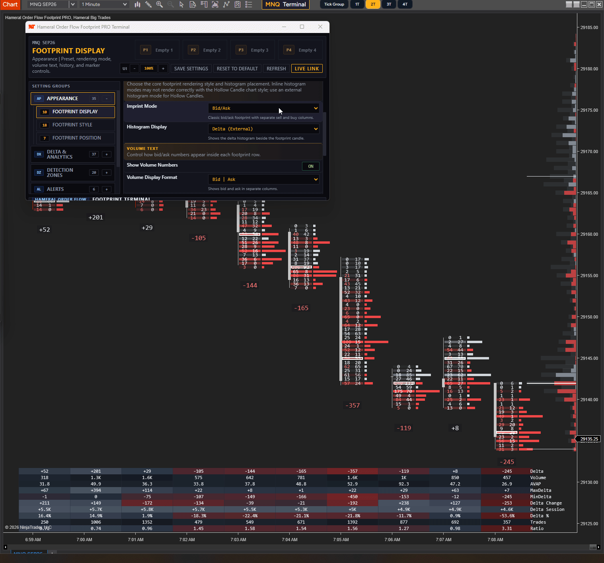Viewport: 604px width, 563px height.
Task: Select the Footprint Display section
Action: (76, 112)
